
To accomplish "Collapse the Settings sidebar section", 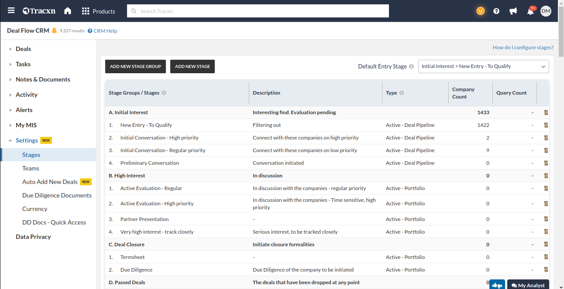I will tap(27, 140).
